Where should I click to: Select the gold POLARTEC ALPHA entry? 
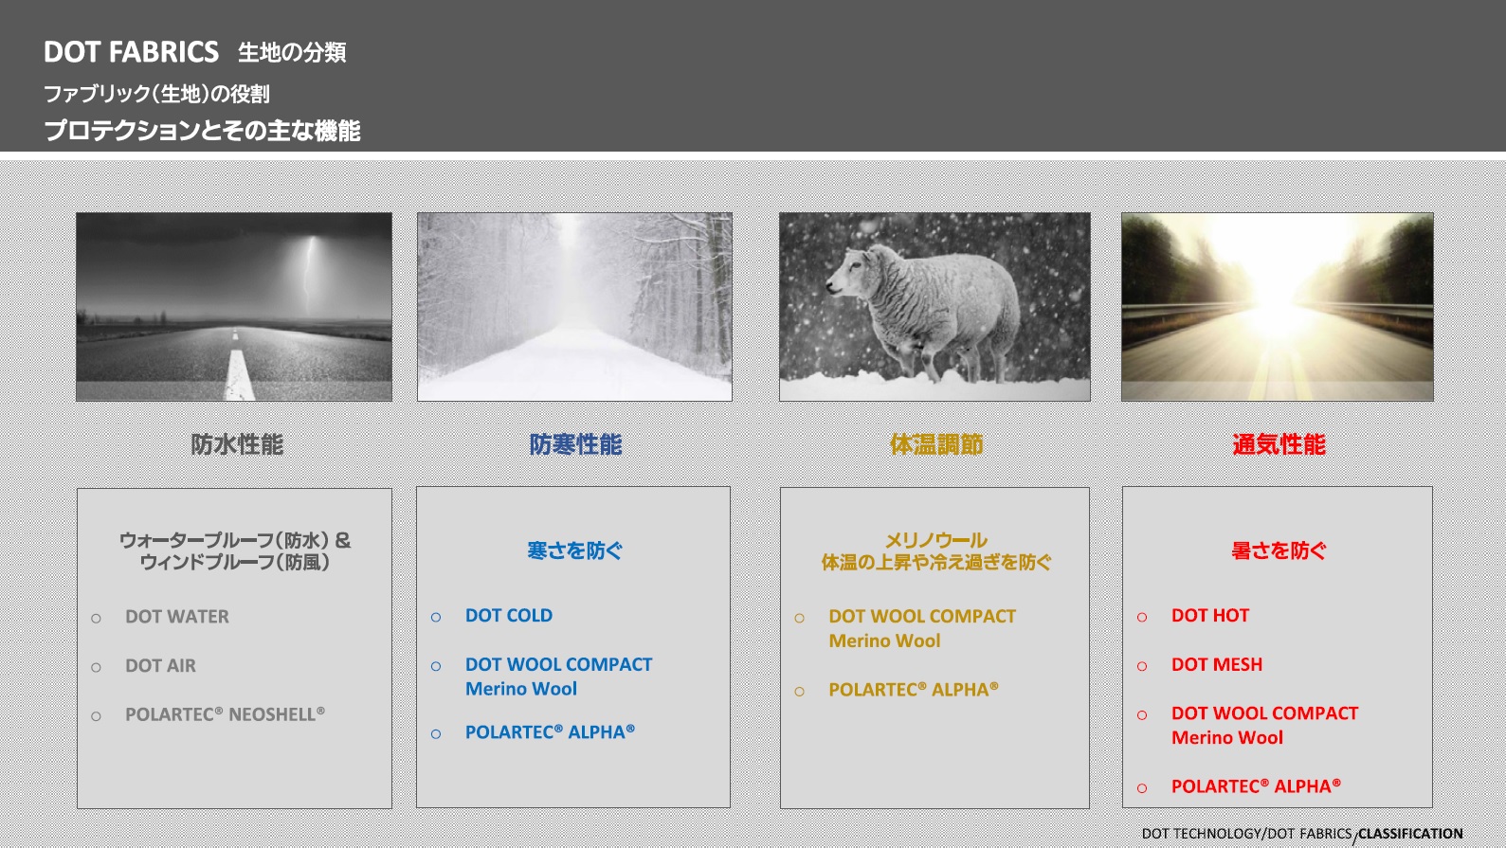click(x=913, y=690)
